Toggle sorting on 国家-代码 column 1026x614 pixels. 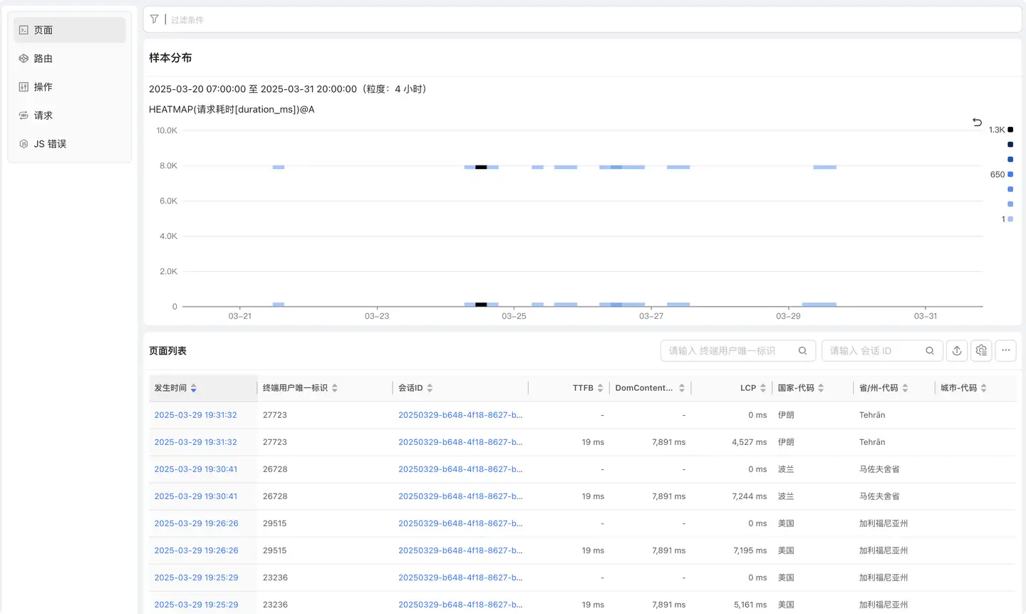point(821,388)
